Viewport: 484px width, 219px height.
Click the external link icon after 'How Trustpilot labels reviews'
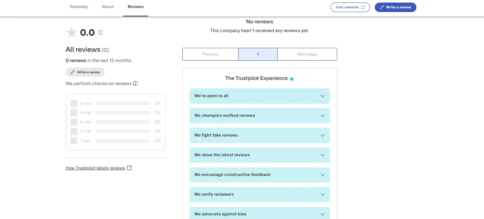(x=129, y=168)
